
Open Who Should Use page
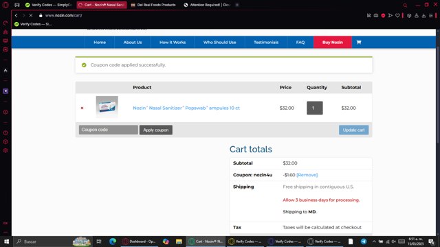pyautogui.click(x=219, y=43)
